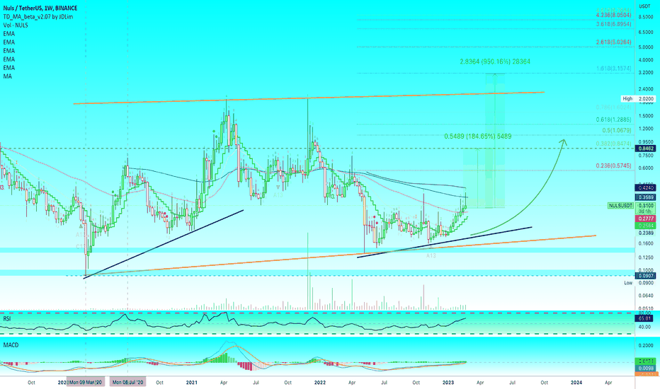Select the 0.5(1.0679) Fibonacci level label
This screenshot has width=660, height=389.
616,131
